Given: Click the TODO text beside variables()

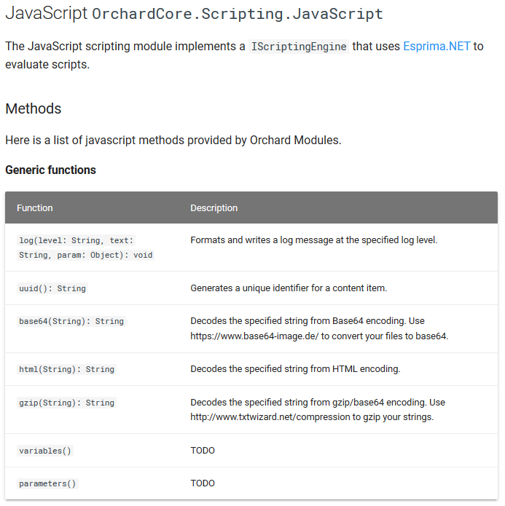Looking at the screenshot, I should [x=203, y=451].
